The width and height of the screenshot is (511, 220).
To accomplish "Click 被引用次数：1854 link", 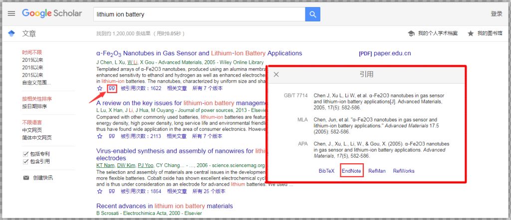I will point(141,192).
